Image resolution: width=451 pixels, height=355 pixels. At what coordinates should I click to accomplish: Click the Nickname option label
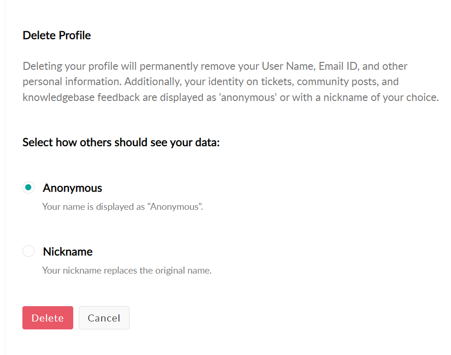(x=68, y=252)
